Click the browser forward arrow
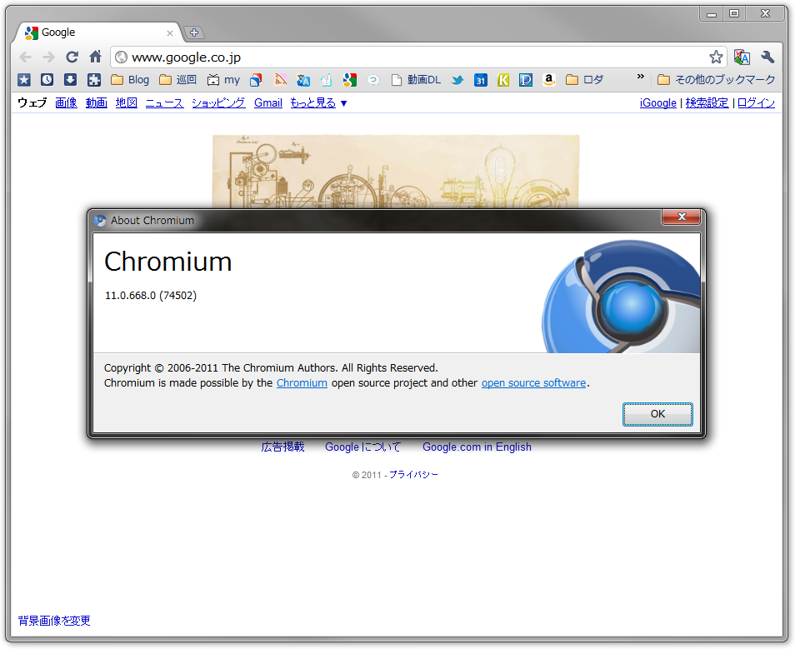The height and width of the screenshot is (649, 795). (x=48, y=57)
